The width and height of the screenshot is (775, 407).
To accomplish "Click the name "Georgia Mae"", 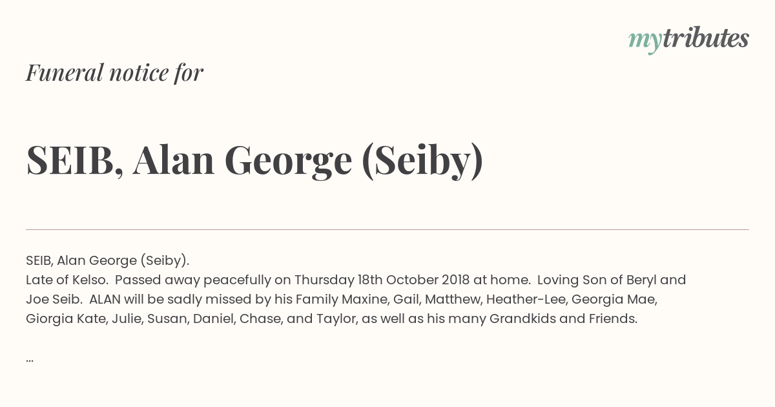I will click(x=614, y=300).
